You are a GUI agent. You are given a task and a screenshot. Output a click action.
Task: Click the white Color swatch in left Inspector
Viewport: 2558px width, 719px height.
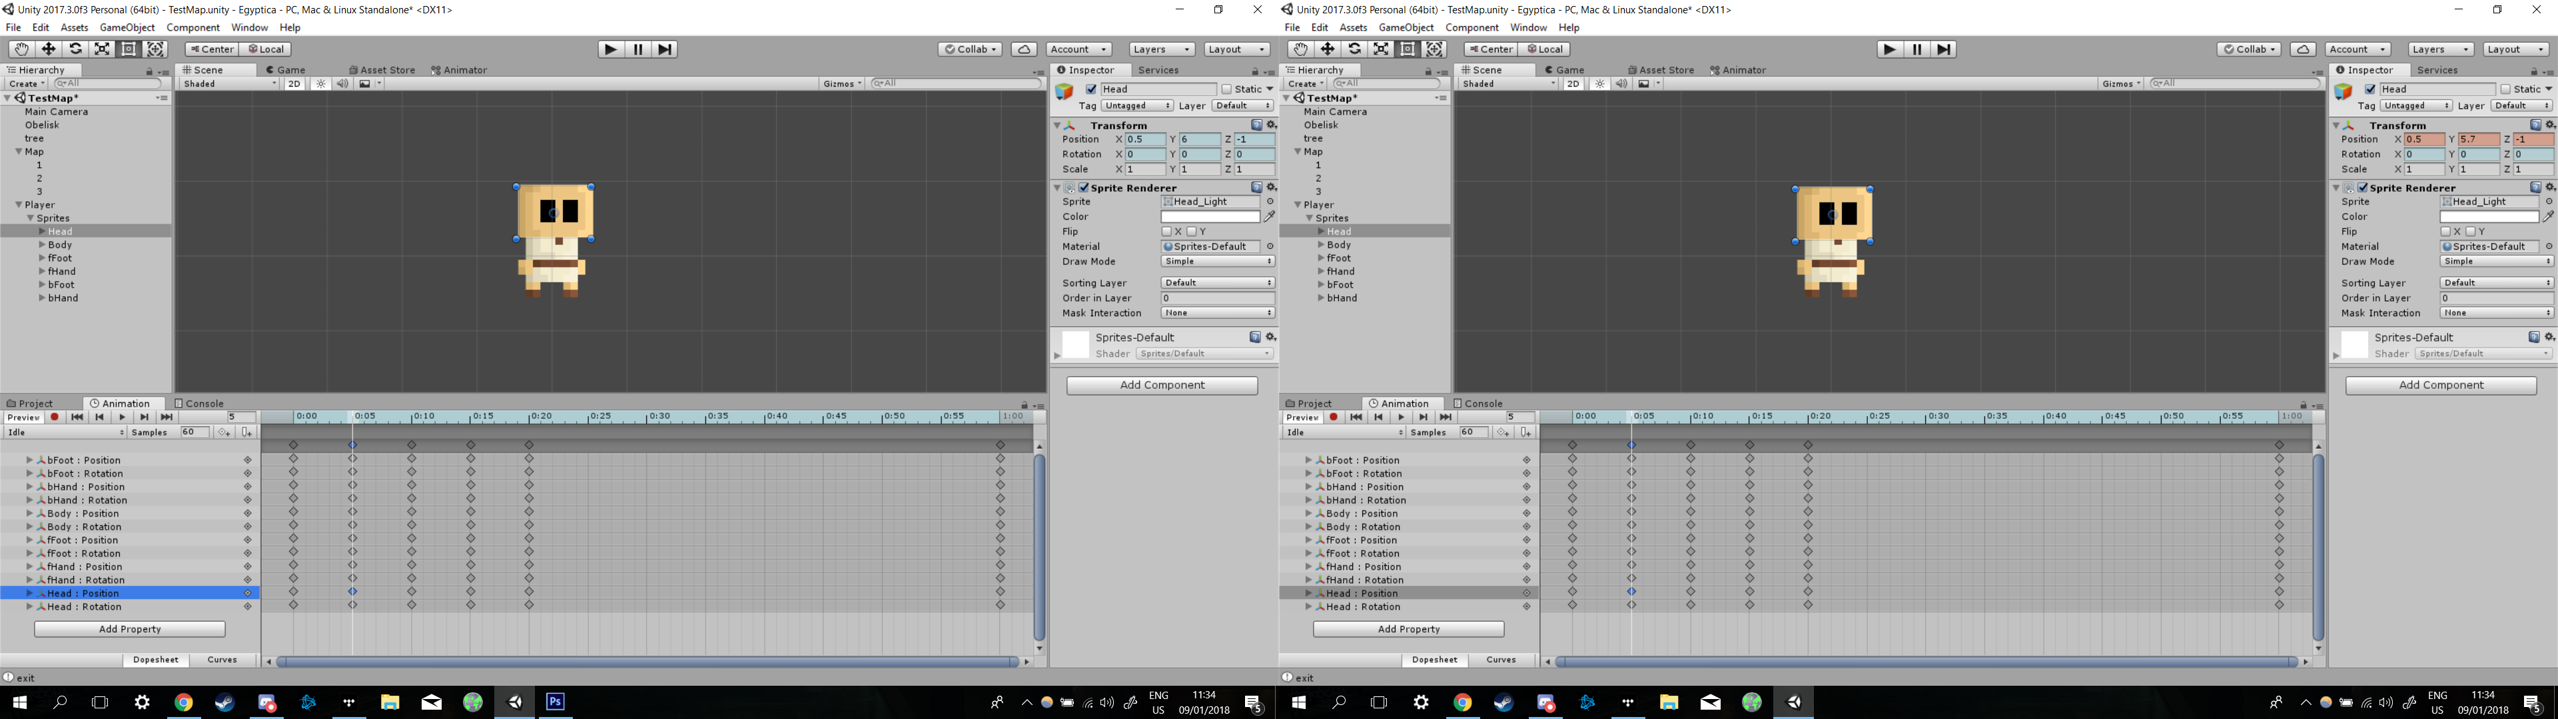coord(1210,216)
